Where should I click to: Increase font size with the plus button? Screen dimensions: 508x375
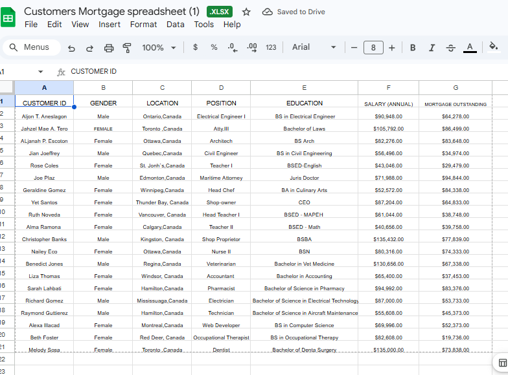391,48
